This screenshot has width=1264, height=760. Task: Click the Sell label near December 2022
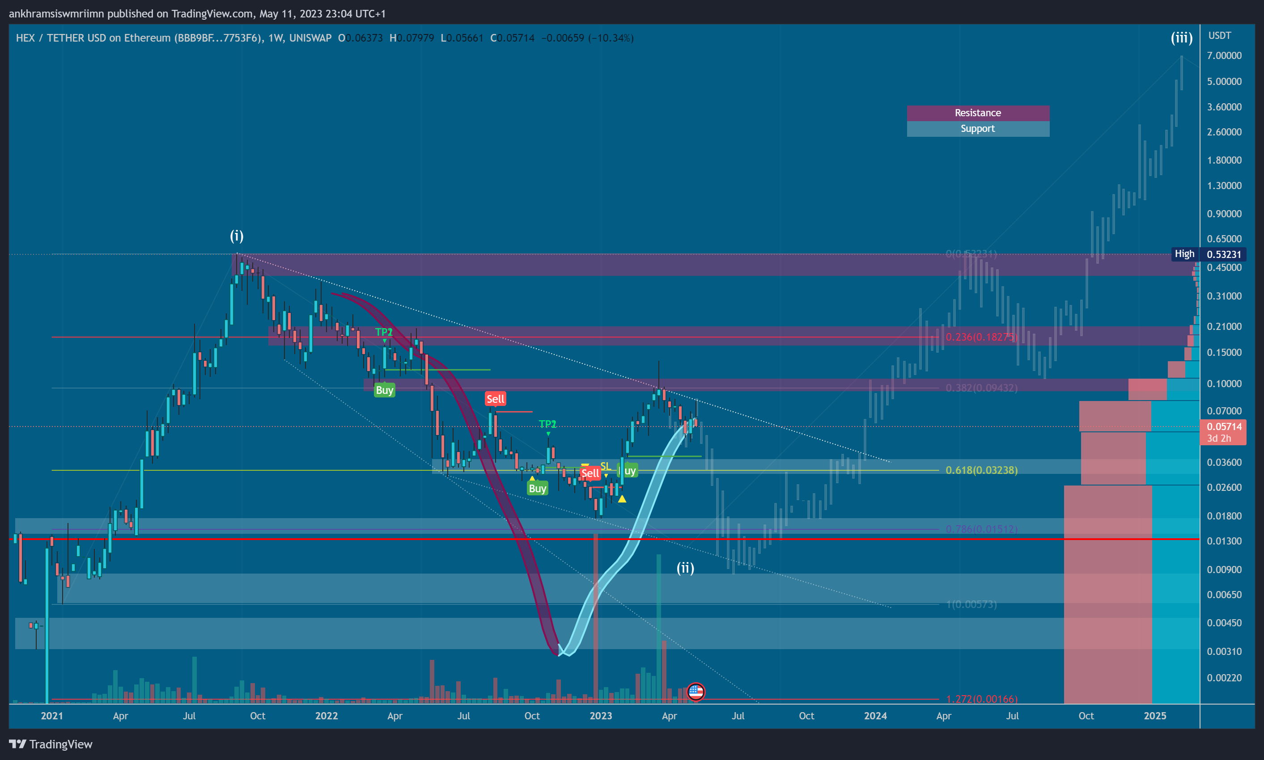click(590, 473)
